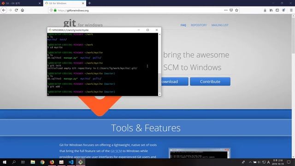Click the network tray icon
Image resolution: width=295 pixels, height=166 pixels.
coord(264,162)
